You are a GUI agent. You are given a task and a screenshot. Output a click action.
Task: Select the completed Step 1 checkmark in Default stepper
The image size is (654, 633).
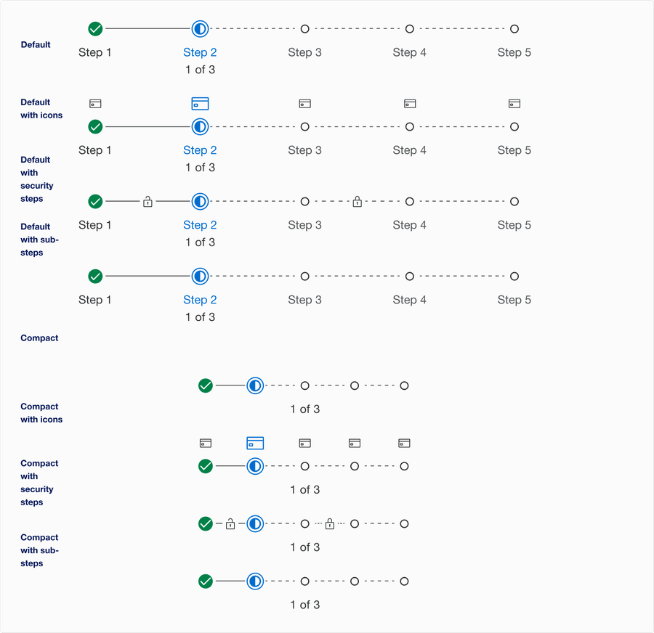pyautogui.click(x=95, y=29)
